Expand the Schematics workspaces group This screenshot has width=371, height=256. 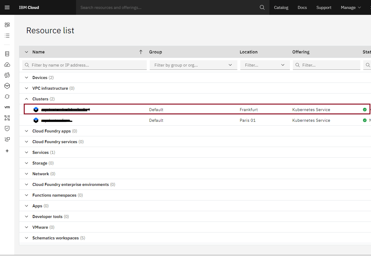click(x=26, y=238)
